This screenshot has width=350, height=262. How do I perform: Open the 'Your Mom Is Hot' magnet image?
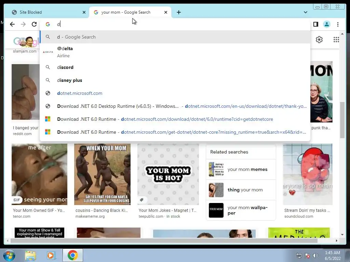pyautogui.click(x=168, y=174)
